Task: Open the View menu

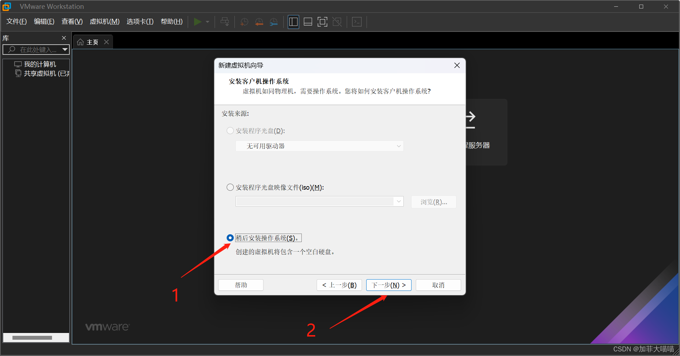Action: click(x=72, y=22)
